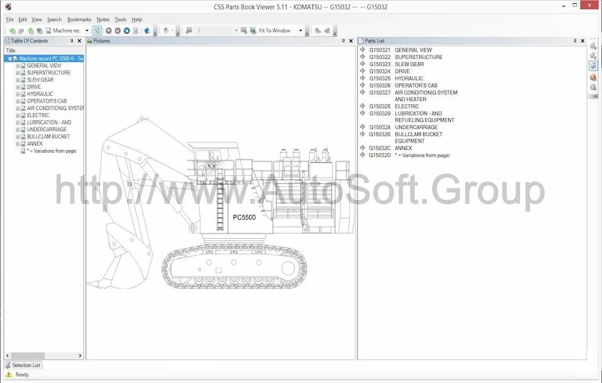Click inside the page number input field

click(x=213, y=30)
